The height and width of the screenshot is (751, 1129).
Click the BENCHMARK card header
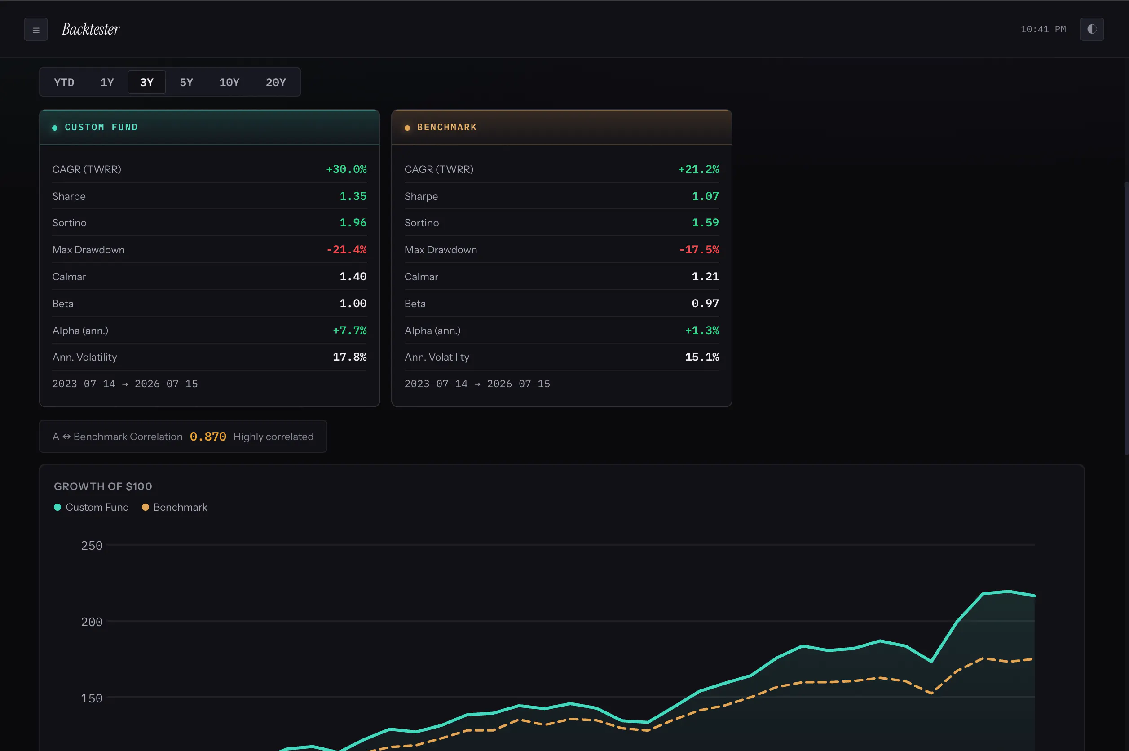[x=561, y=128]
